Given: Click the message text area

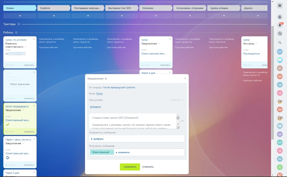Looking at the screenshot, I should pyautogui.click(x=133, y=121).
